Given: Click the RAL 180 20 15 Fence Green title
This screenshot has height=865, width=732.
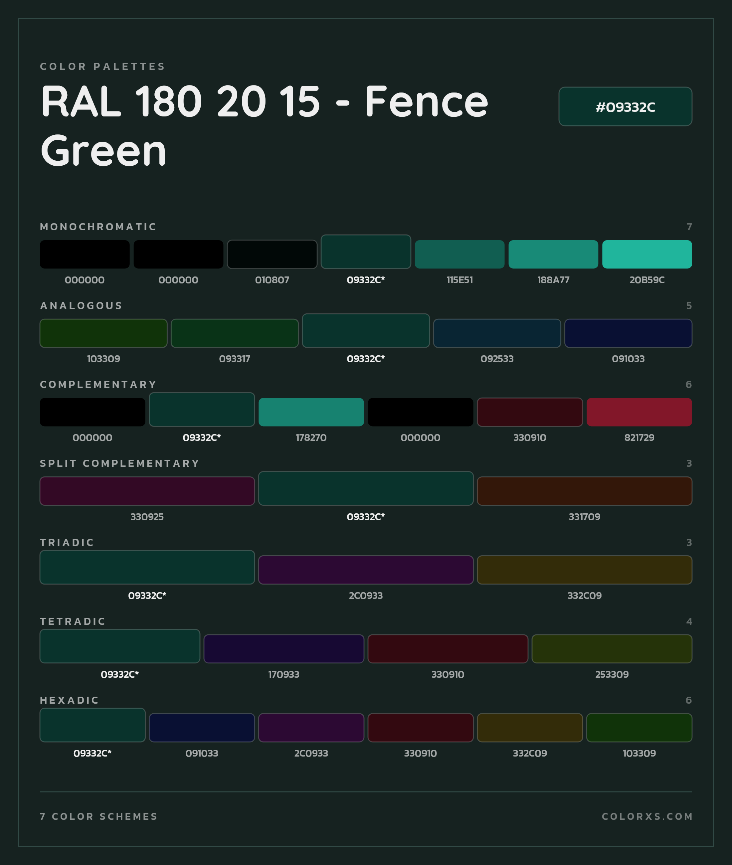Looking at the screenshot, I should 264,126.
